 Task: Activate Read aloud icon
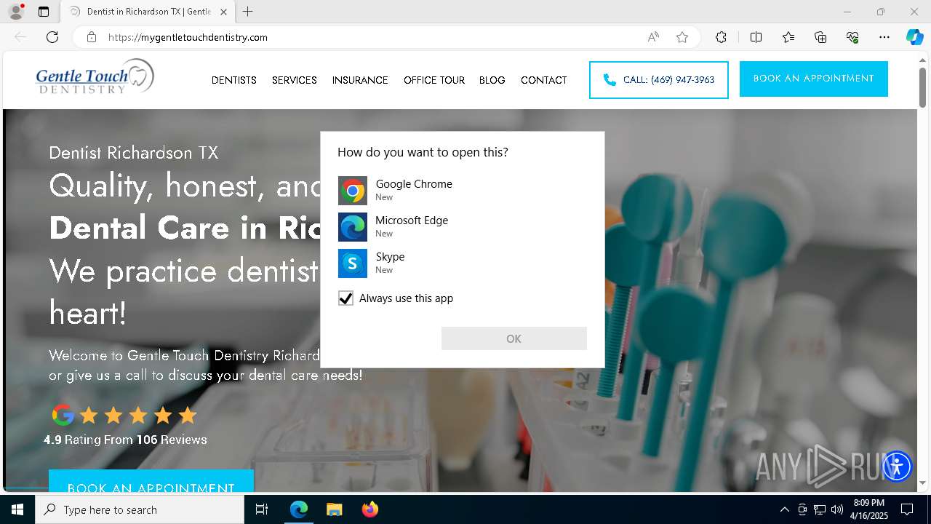653,37
